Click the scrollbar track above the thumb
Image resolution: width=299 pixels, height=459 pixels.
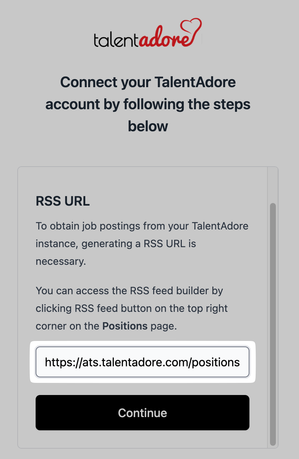click(x=273, y=186)
